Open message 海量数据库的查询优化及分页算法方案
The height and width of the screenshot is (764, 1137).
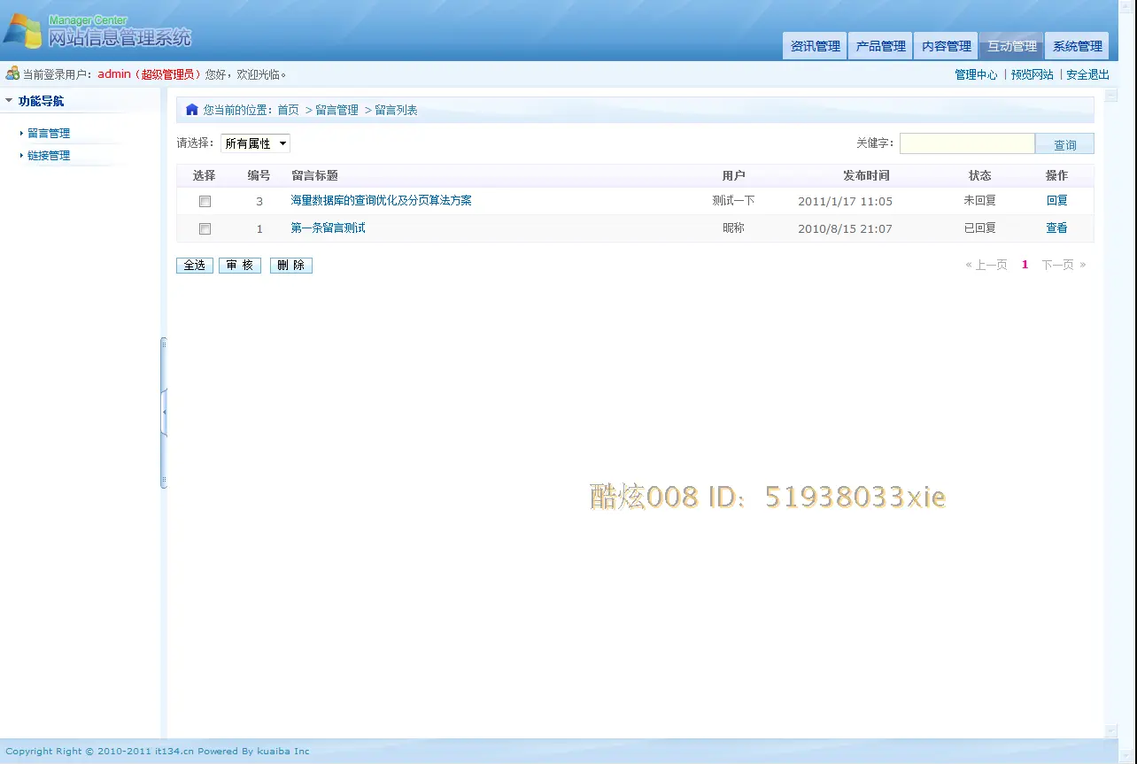(381, 201)
